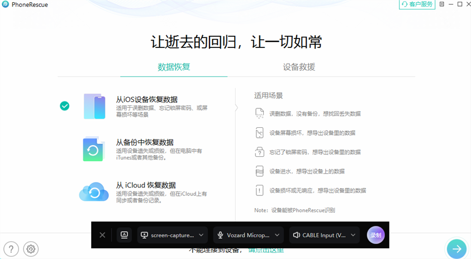Choose 从 iCloud 恢复数据 option
Screen dimensions: 471x259
[146, 185]
